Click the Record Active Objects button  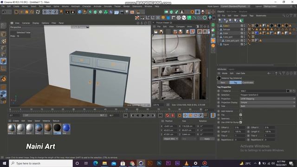pos(168,116)
